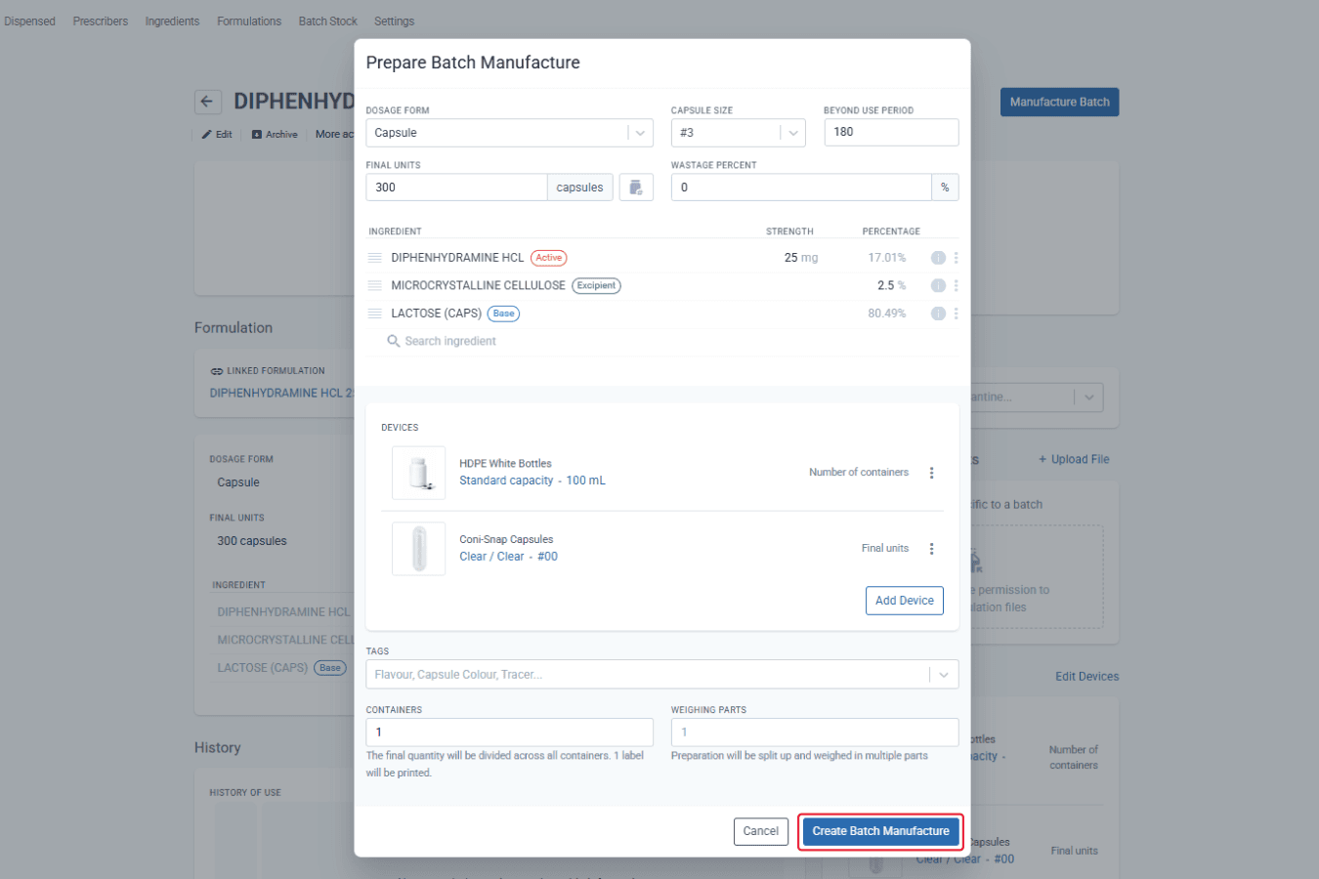Open info icon for LACTOSE (CAPS) row

(938, 314)
